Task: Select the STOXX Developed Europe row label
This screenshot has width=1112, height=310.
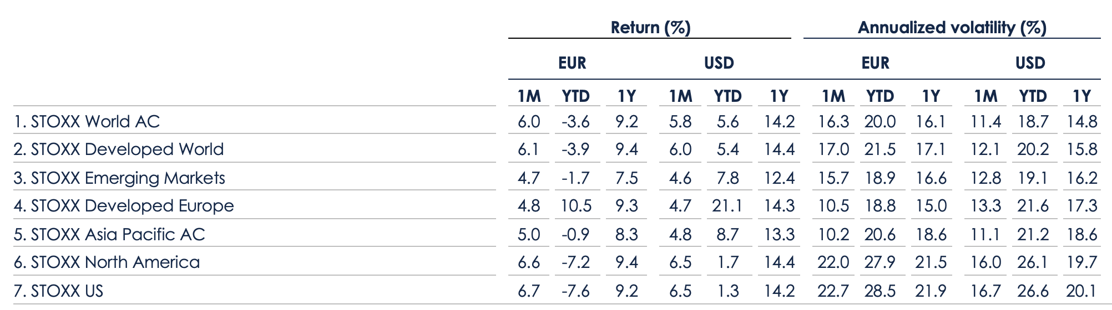Action: click(124, 206)
